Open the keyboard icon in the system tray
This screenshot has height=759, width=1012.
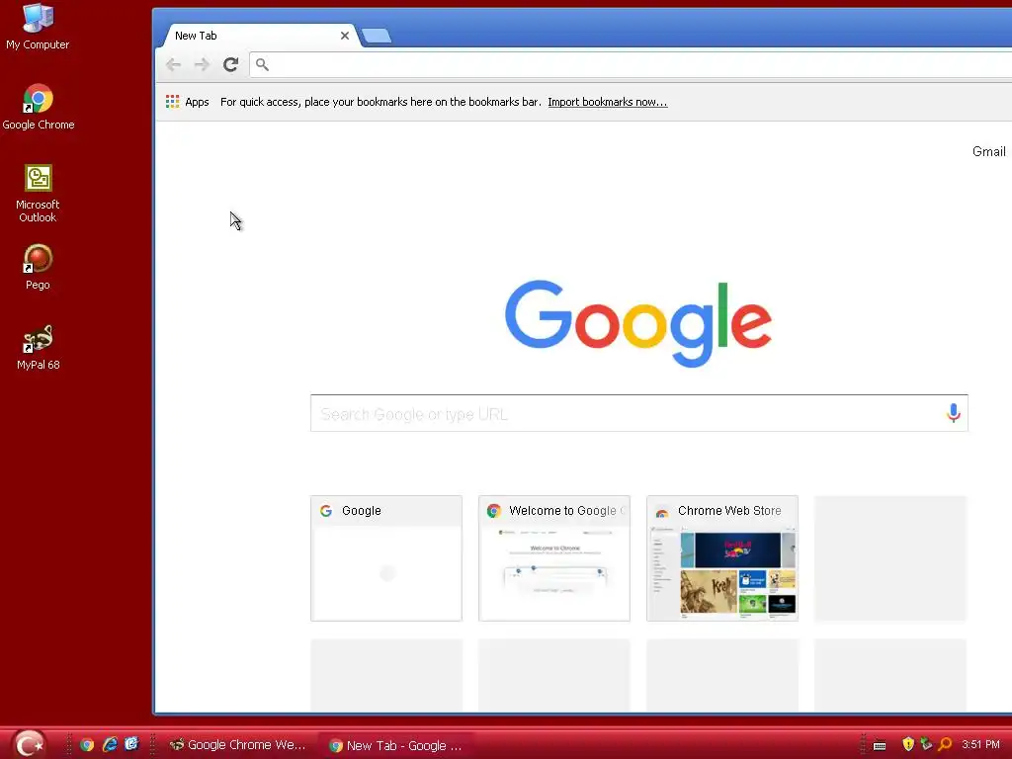(x=880, y=745)
